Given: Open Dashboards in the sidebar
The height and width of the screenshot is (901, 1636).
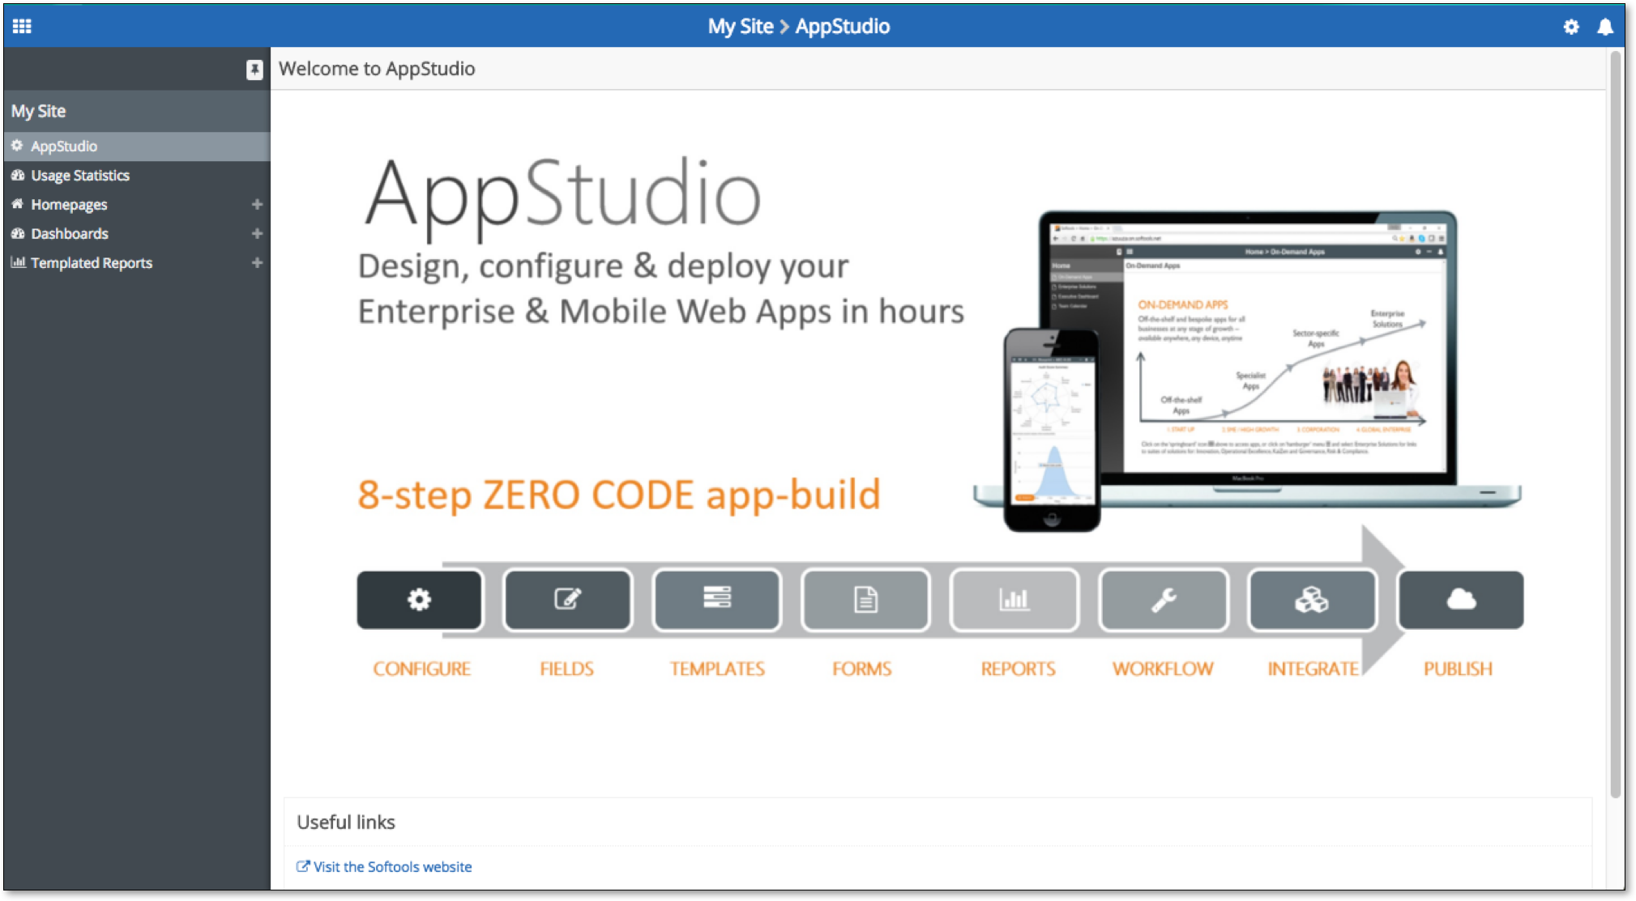Looking at the screenshot, I should coord(137,234).
